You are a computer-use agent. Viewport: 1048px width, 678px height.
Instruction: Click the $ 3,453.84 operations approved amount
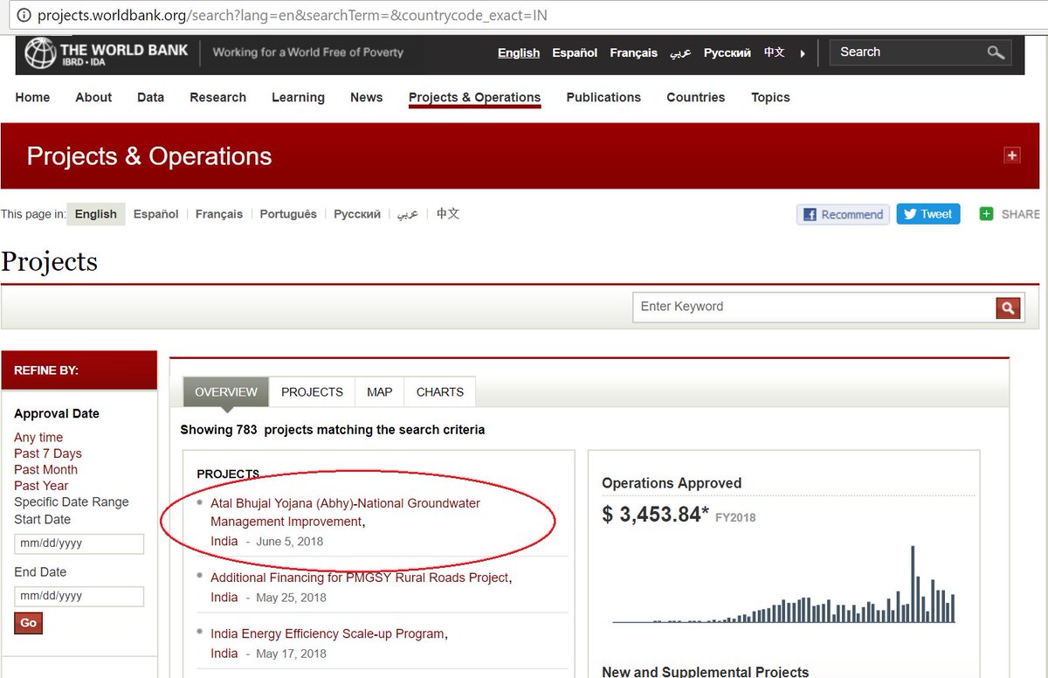click(x=655, y=515)
